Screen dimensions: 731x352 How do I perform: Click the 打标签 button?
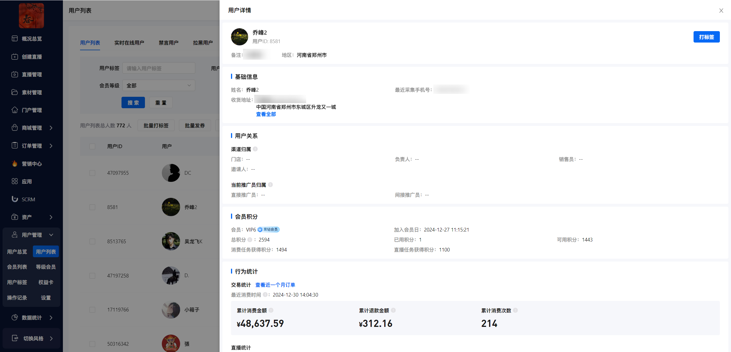tap(706, 37)
